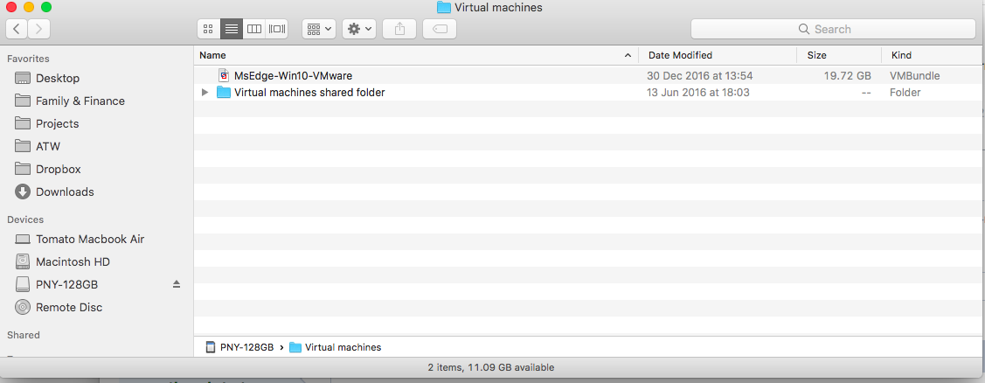Sort by Date Modified column header

[718, 55]
